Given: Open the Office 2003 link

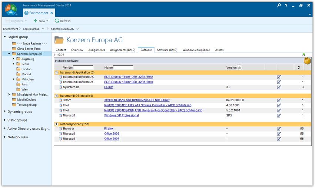Looking at the screenshot, I should [112, 134].
